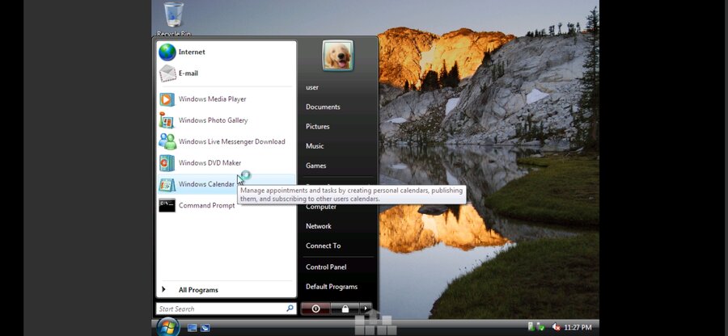Open the Windows Live Messenger Download icon
Screen dimensions: 728x336
(x=167, y=141)
